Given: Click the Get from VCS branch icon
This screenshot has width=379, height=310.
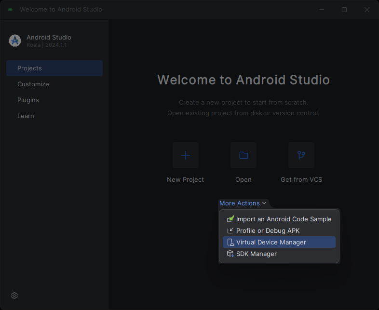Looking at the screenshot, I should click(301, 155).
